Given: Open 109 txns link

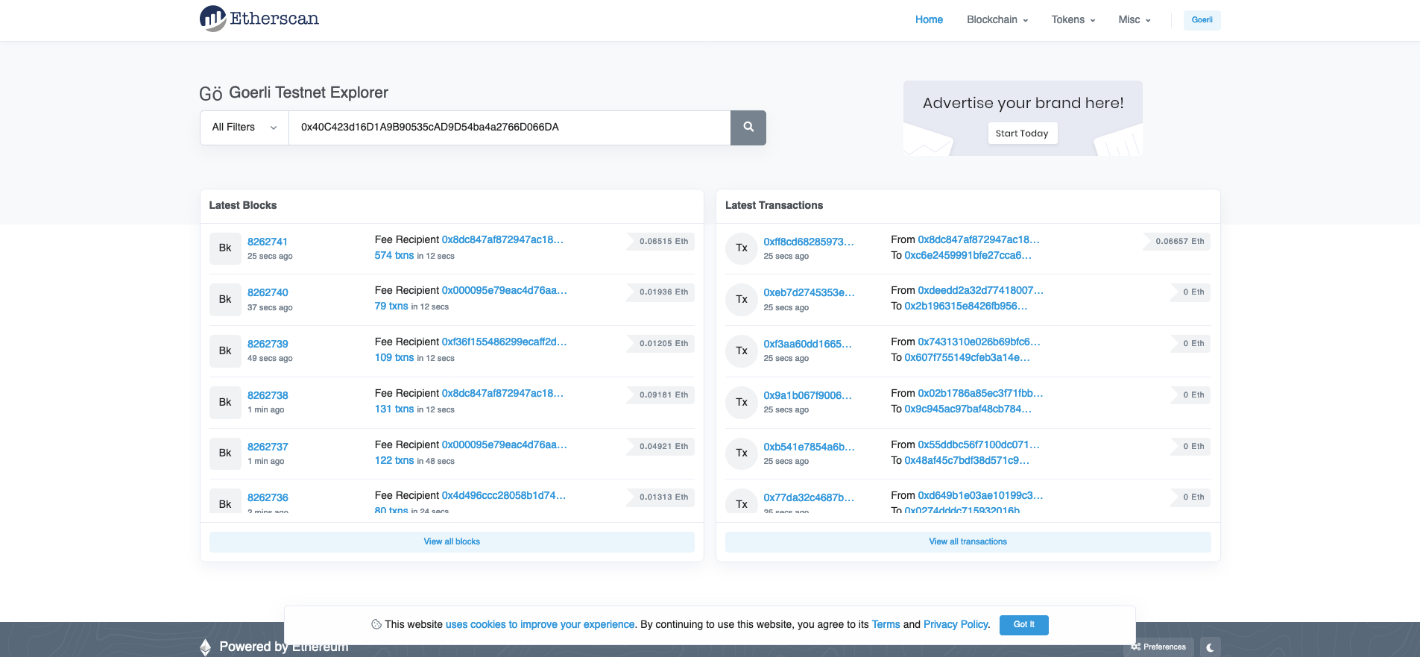Looking at the screenshot, I should click(x=394, y=358).
